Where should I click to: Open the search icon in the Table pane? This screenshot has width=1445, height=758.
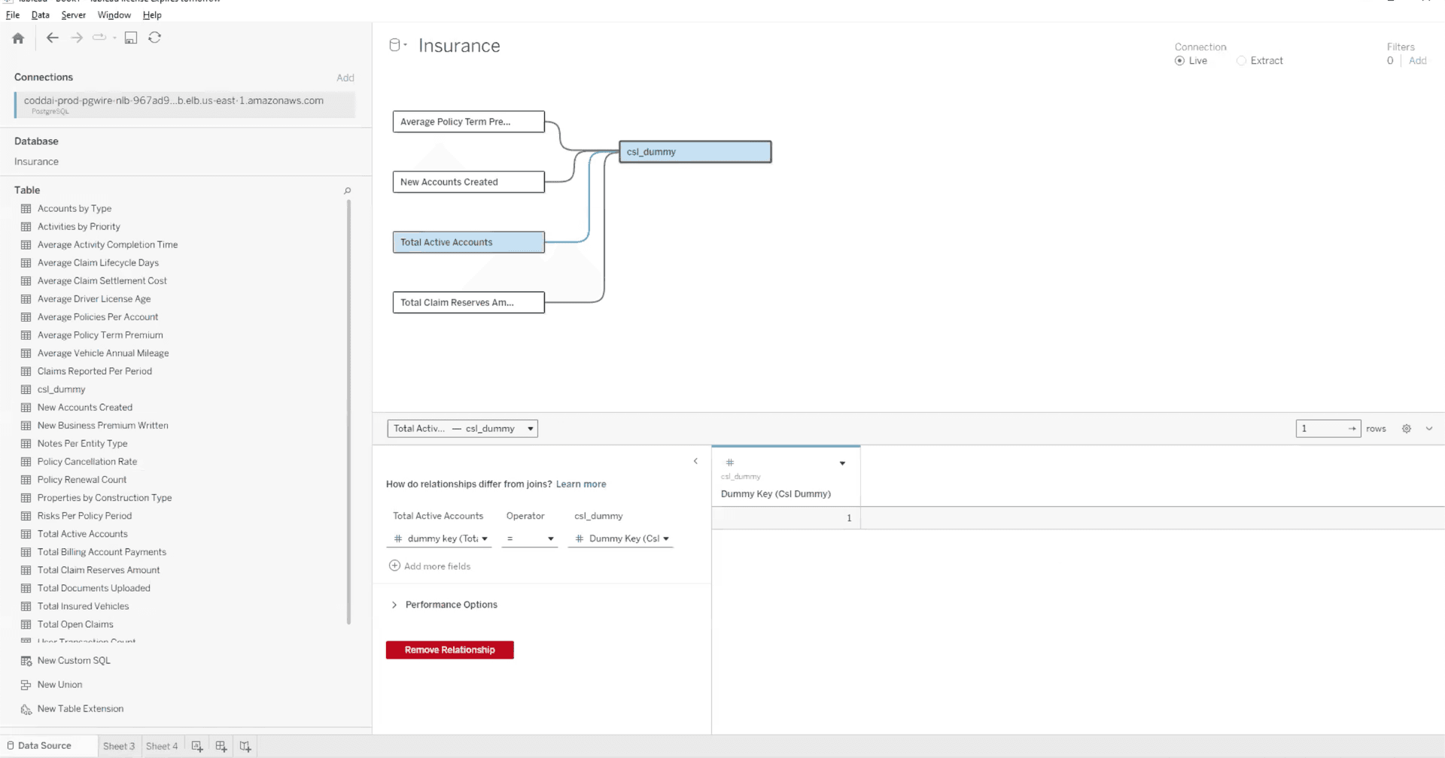click(347, 190)
